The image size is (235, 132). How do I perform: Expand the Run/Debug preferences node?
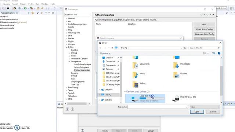click(66, 87)
